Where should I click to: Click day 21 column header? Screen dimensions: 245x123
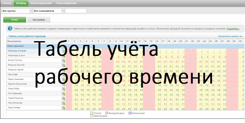[x=188, y=41]
